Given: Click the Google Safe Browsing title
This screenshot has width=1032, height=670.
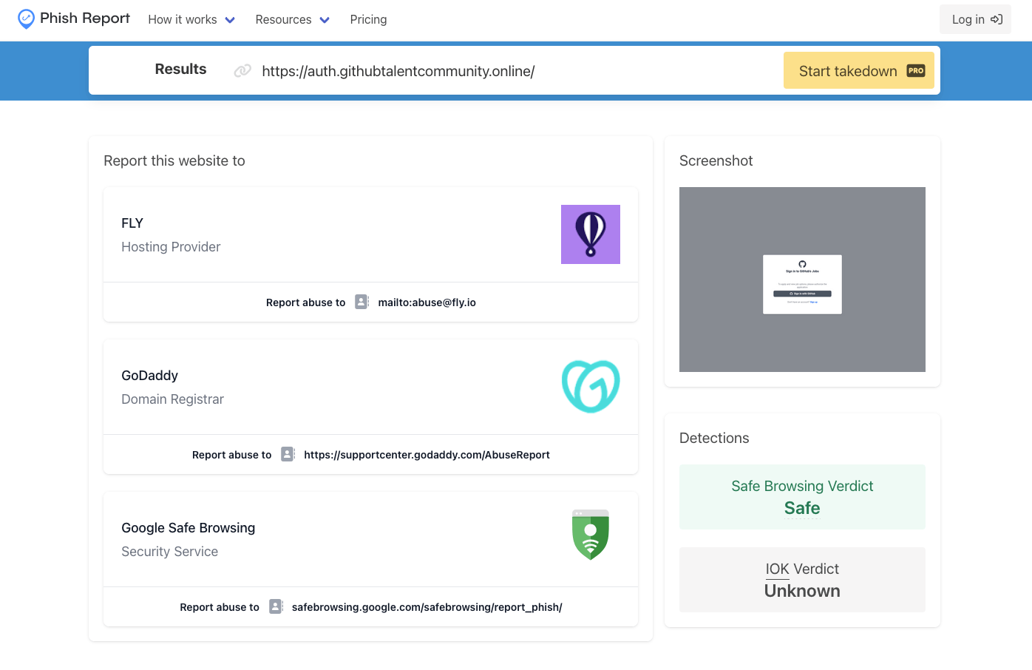Looking at the screenshot, I should click(188, 528).
